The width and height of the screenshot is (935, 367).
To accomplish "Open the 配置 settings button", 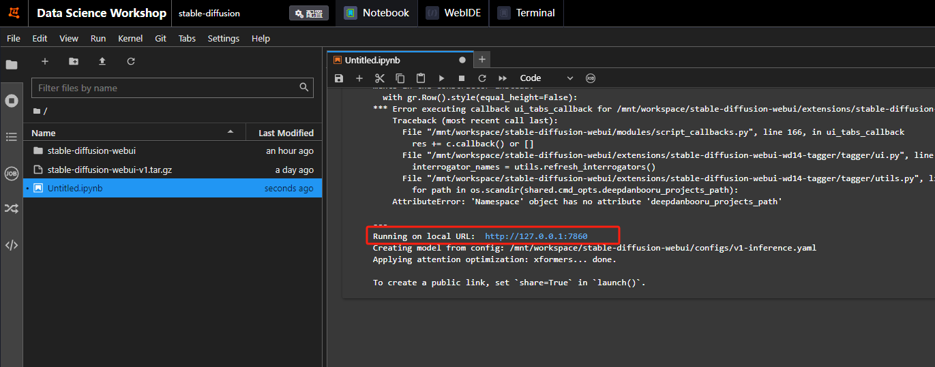I will 309,14.
